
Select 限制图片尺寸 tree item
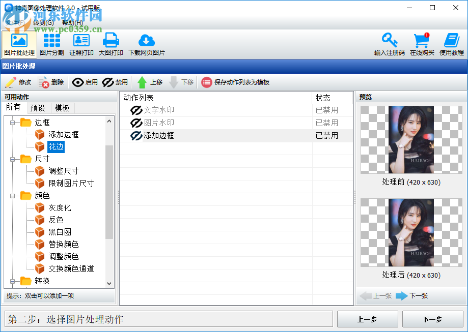pyautogui.click(x=71, y=184)
